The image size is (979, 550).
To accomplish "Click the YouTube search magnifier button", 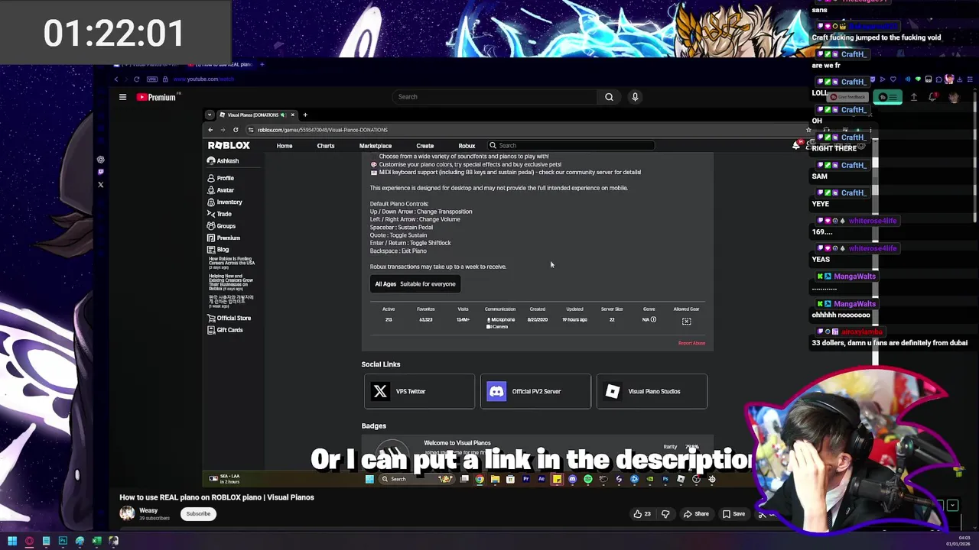I will point(609,97).
